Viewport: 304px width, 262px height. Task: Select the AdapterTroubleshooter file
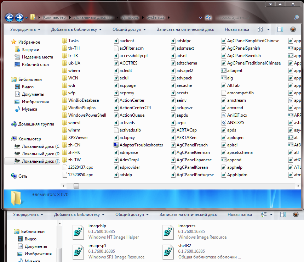tap(138, 145)
